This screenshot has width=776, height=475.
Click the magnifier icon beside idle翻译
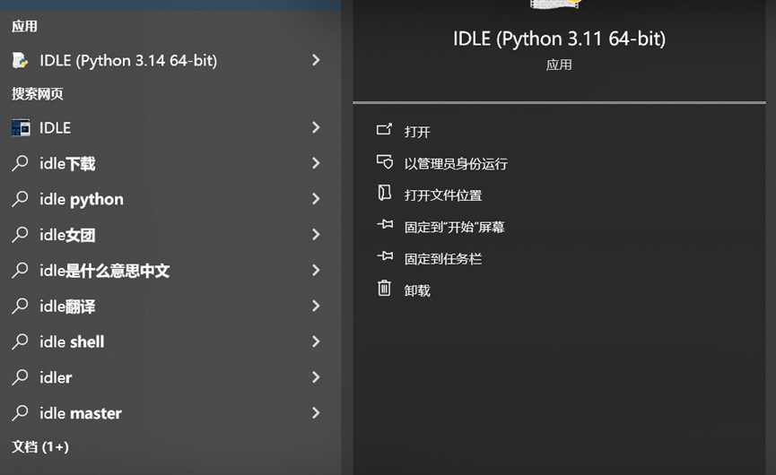20,306
